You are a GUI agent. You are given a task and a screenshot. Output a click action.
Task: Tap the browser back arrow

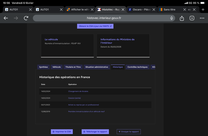[x=6, y=18]
